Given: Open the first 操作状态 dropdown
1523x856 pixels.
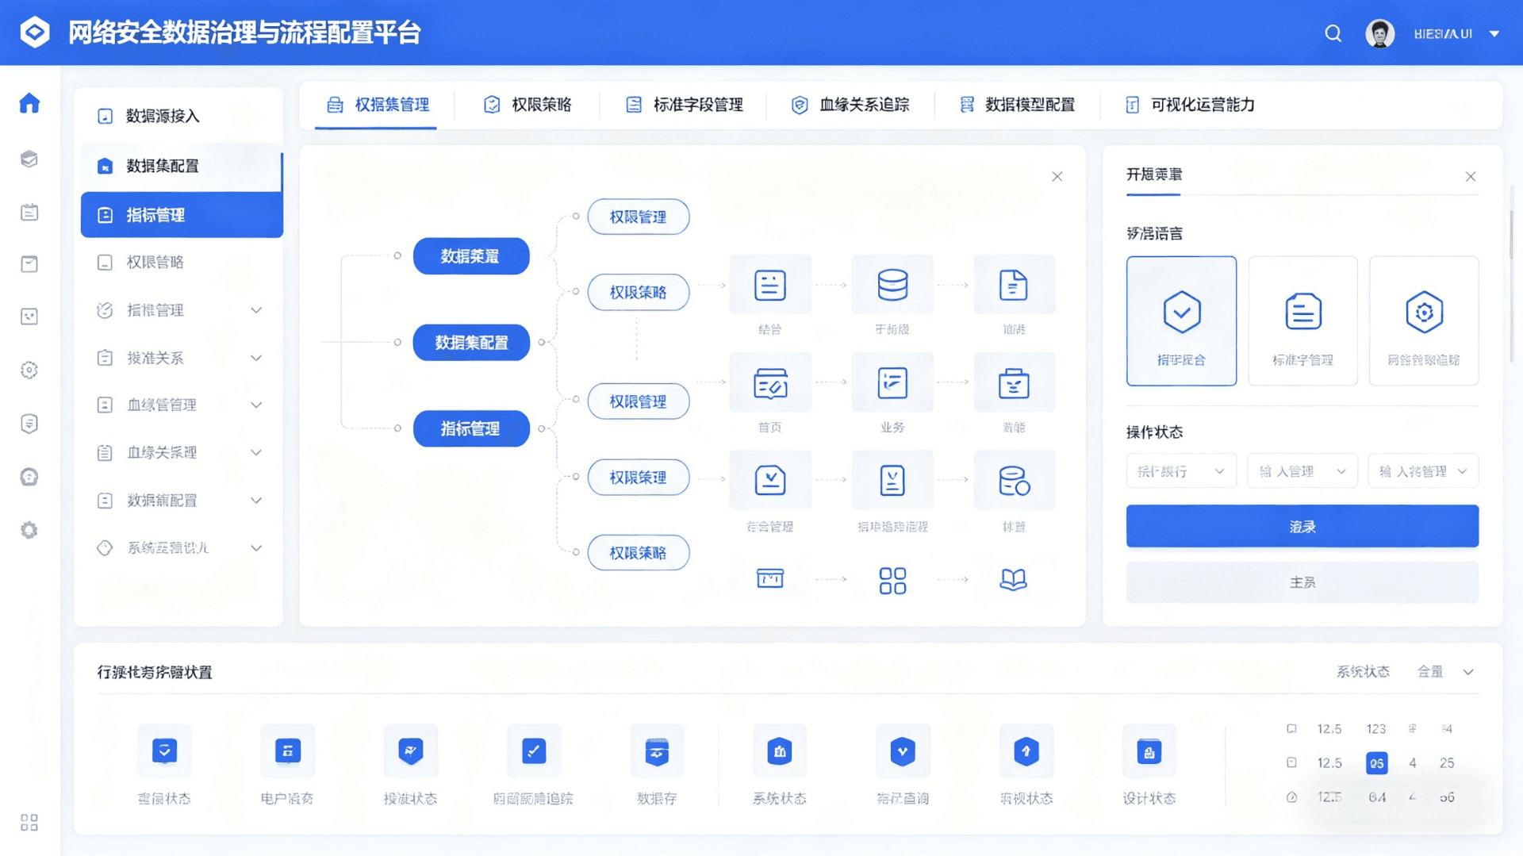Looking at the screenshot, I should 1180,470.
